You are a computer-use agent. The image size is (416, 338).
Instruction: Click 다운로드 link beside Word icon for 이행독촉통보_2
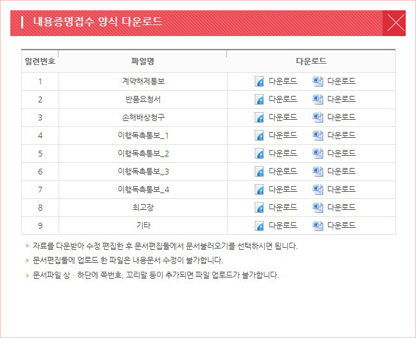pos(341,153)
